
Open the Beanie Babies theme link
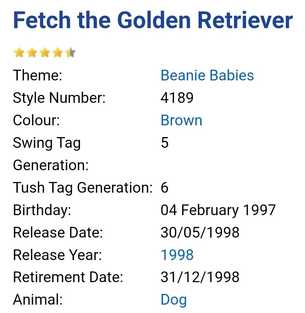tap(207, 75)
